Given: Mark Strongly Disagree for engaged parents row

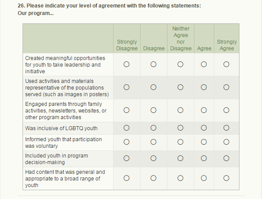Looking at the screenshot, I should pos(126,110).
